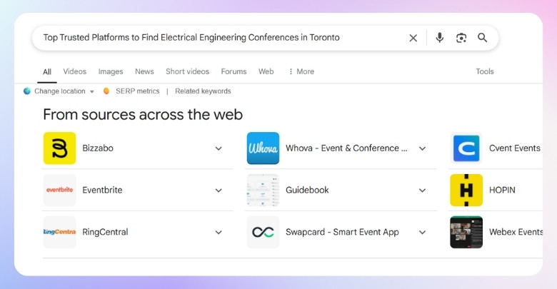The height and width of the screenshot is (289, 557).
Task: Clear the search query with X icon
Action: click(x=413, y=38)
